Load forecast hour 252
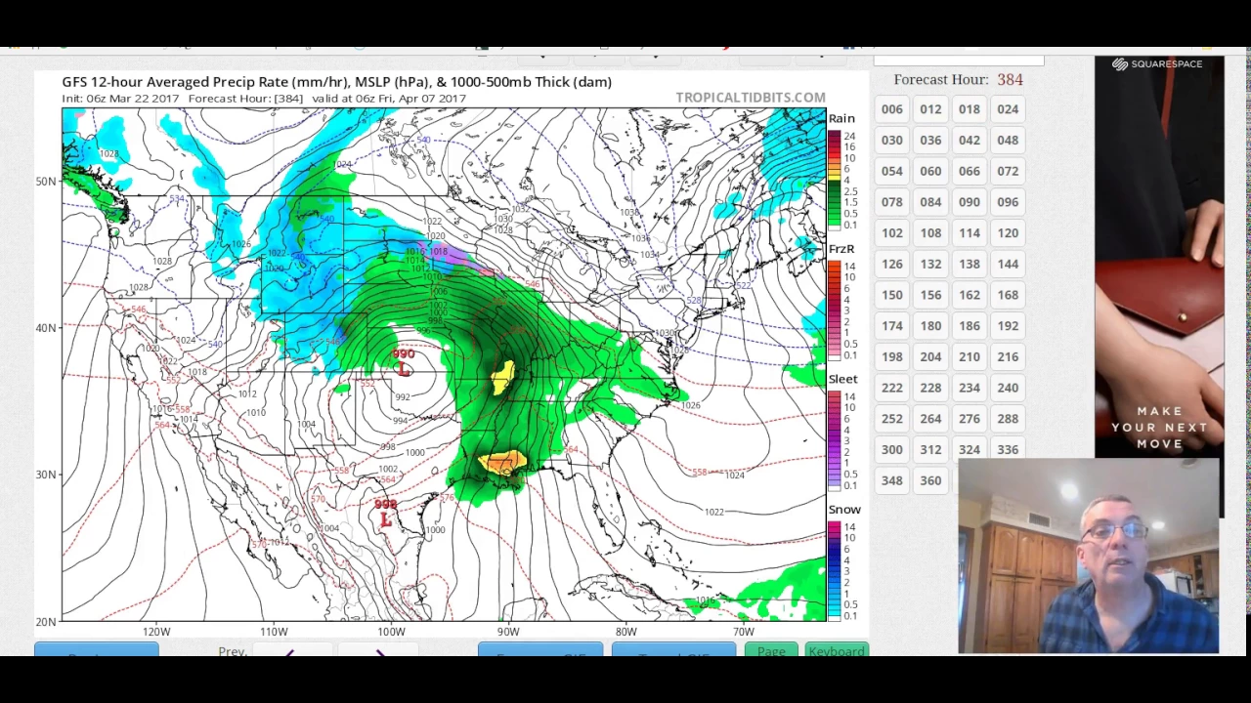 [x=891, y=419]
